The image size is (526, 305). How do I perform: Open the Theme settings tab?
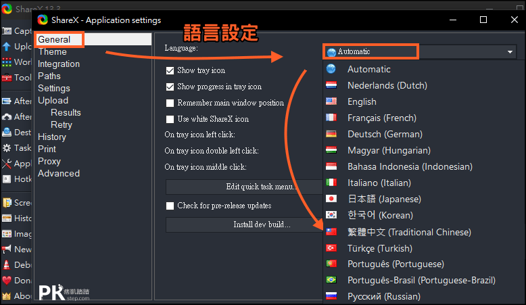point(52,51)
